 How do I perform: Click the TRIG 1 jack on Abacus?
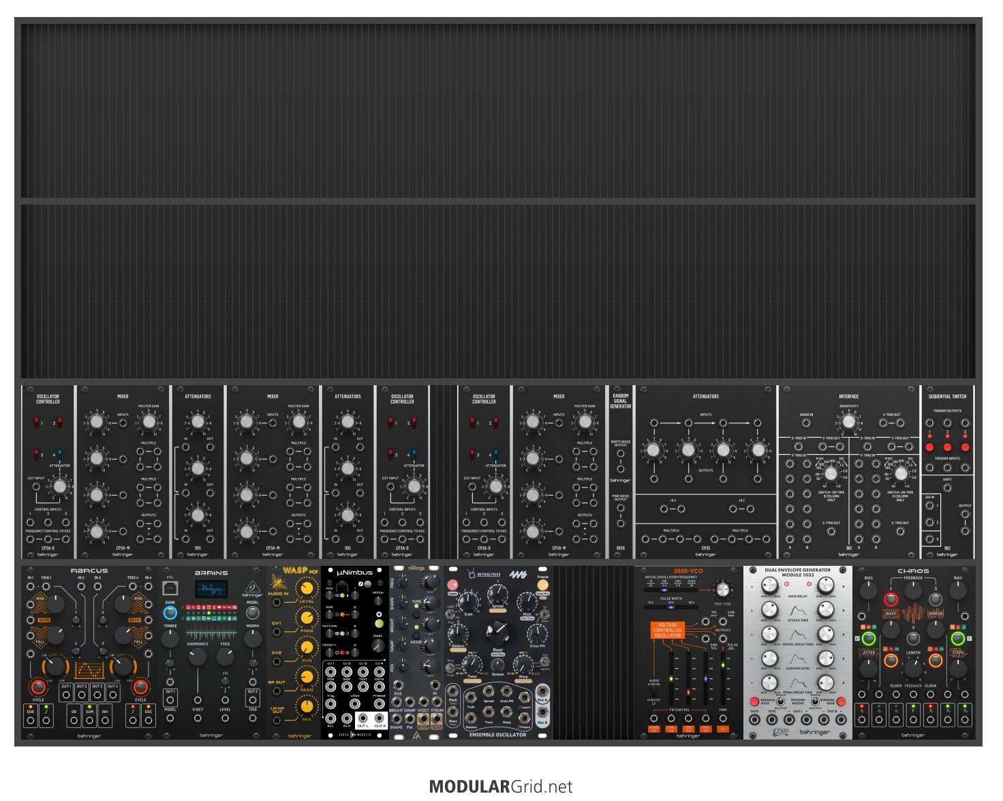coord(46,587)
